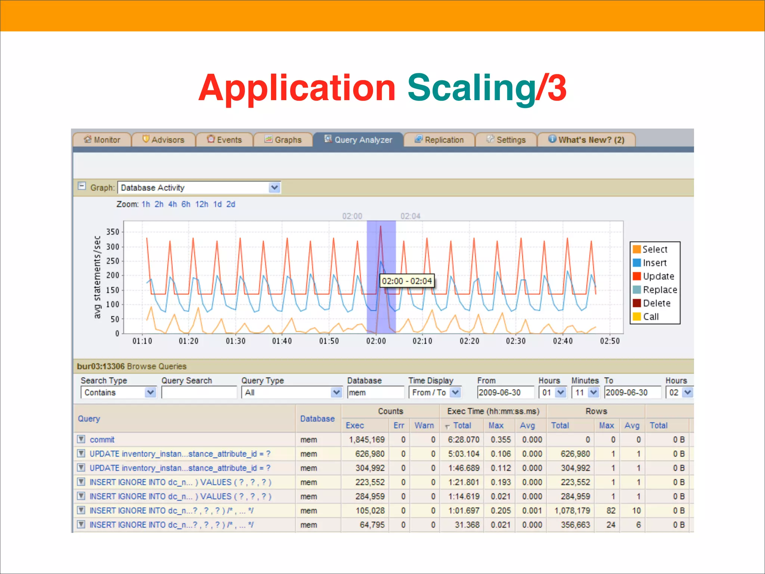The width and height of the screenshot is (765, 574).
Task: Expand the UPDATE row with 304,992 execs
Action: pos(81,467)
